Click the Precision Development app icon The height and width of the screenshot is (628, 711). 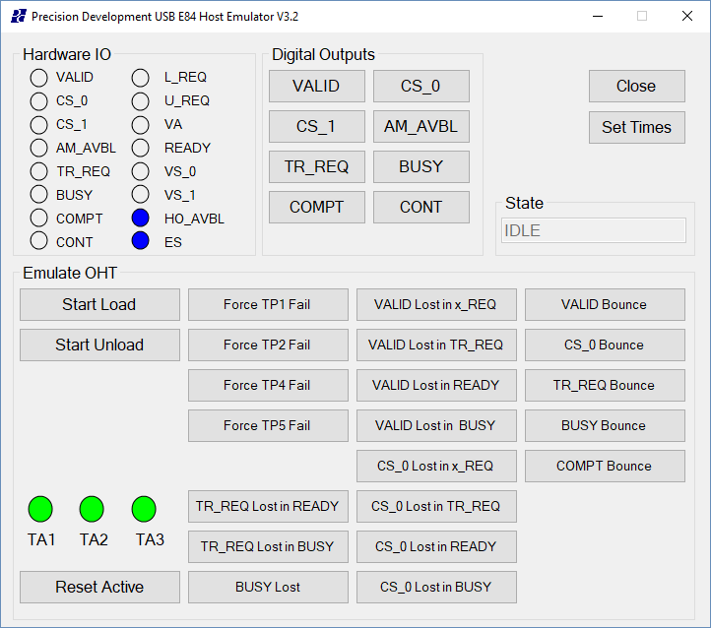click(19, 17)
